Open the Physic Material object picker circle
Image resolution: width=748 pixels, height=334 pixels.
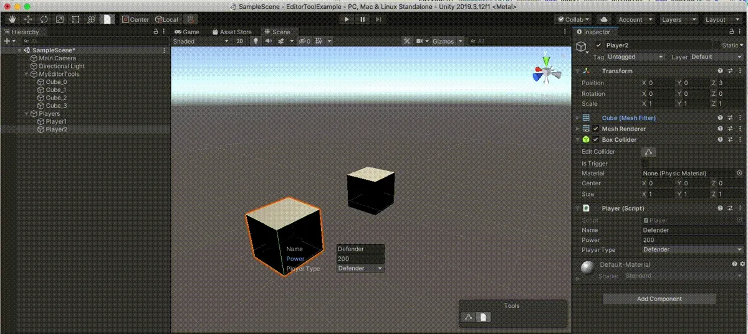click(740, 173)
